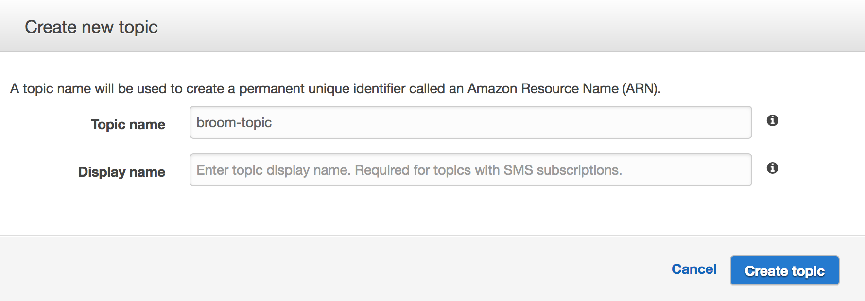Click "(ARN)" at the description's end

[641, 89]
